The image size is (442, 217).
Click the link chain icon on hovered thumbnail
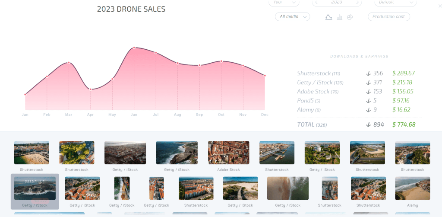40,190
